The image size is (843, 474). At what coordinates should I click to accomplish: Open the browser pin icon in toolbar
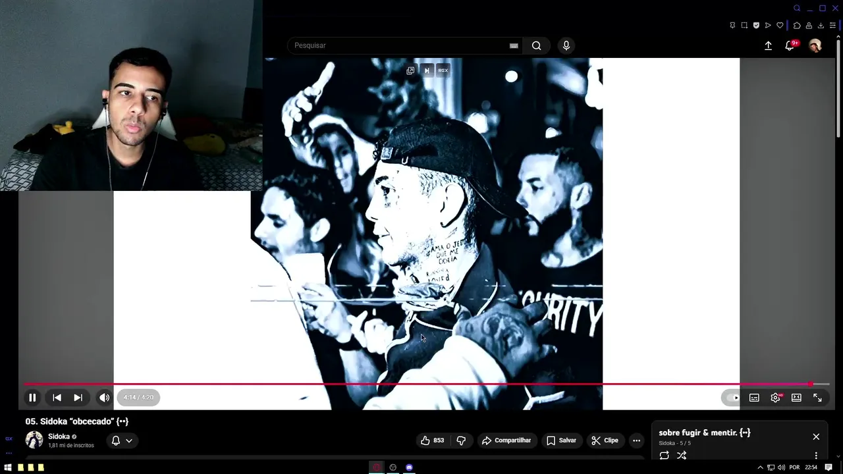click(732, 25)
